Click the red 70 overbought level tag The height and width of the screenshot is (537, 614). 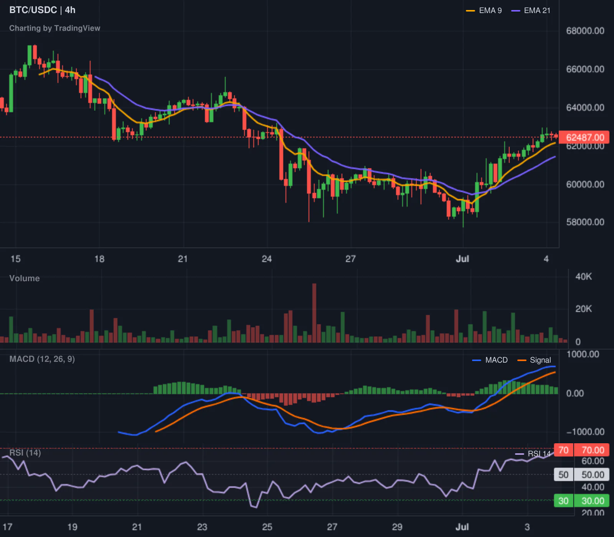[563, 450]
